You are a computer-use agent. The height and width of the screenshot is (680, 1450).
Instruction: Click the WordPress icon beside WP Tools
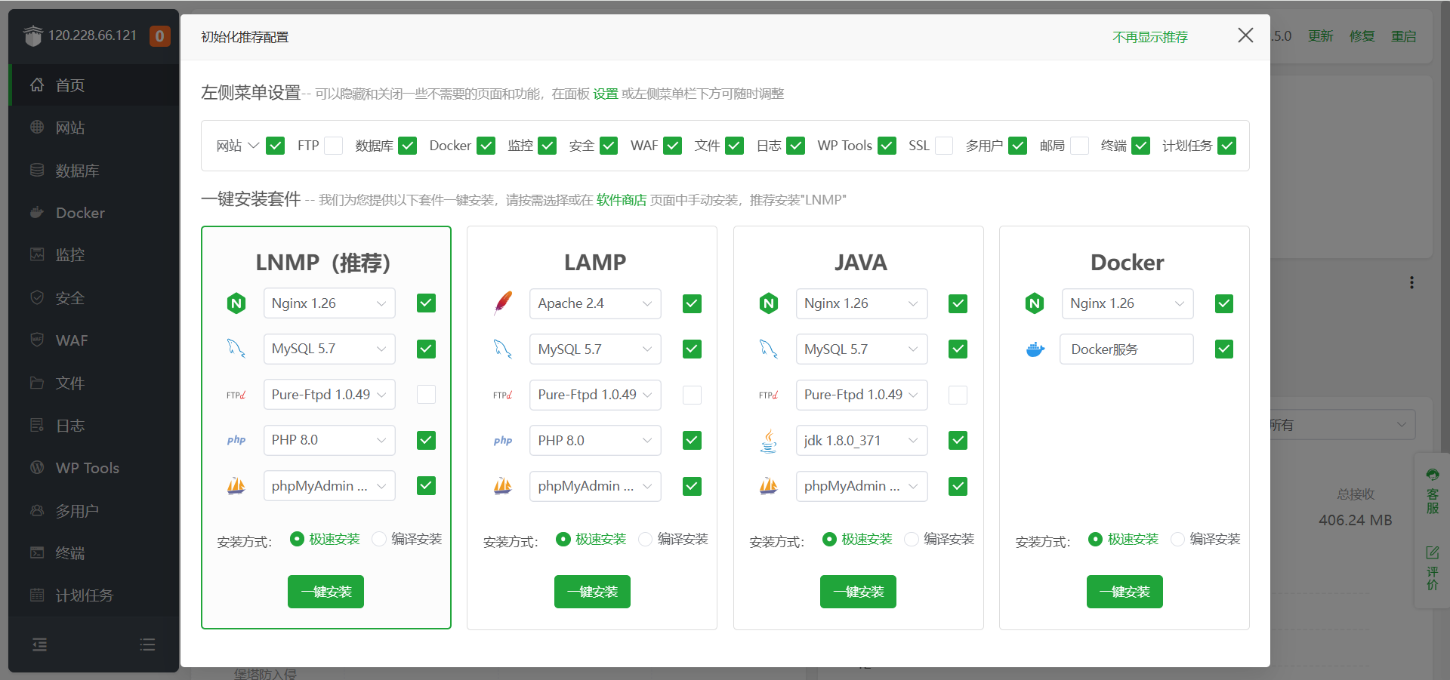click(x=37, y=468)
